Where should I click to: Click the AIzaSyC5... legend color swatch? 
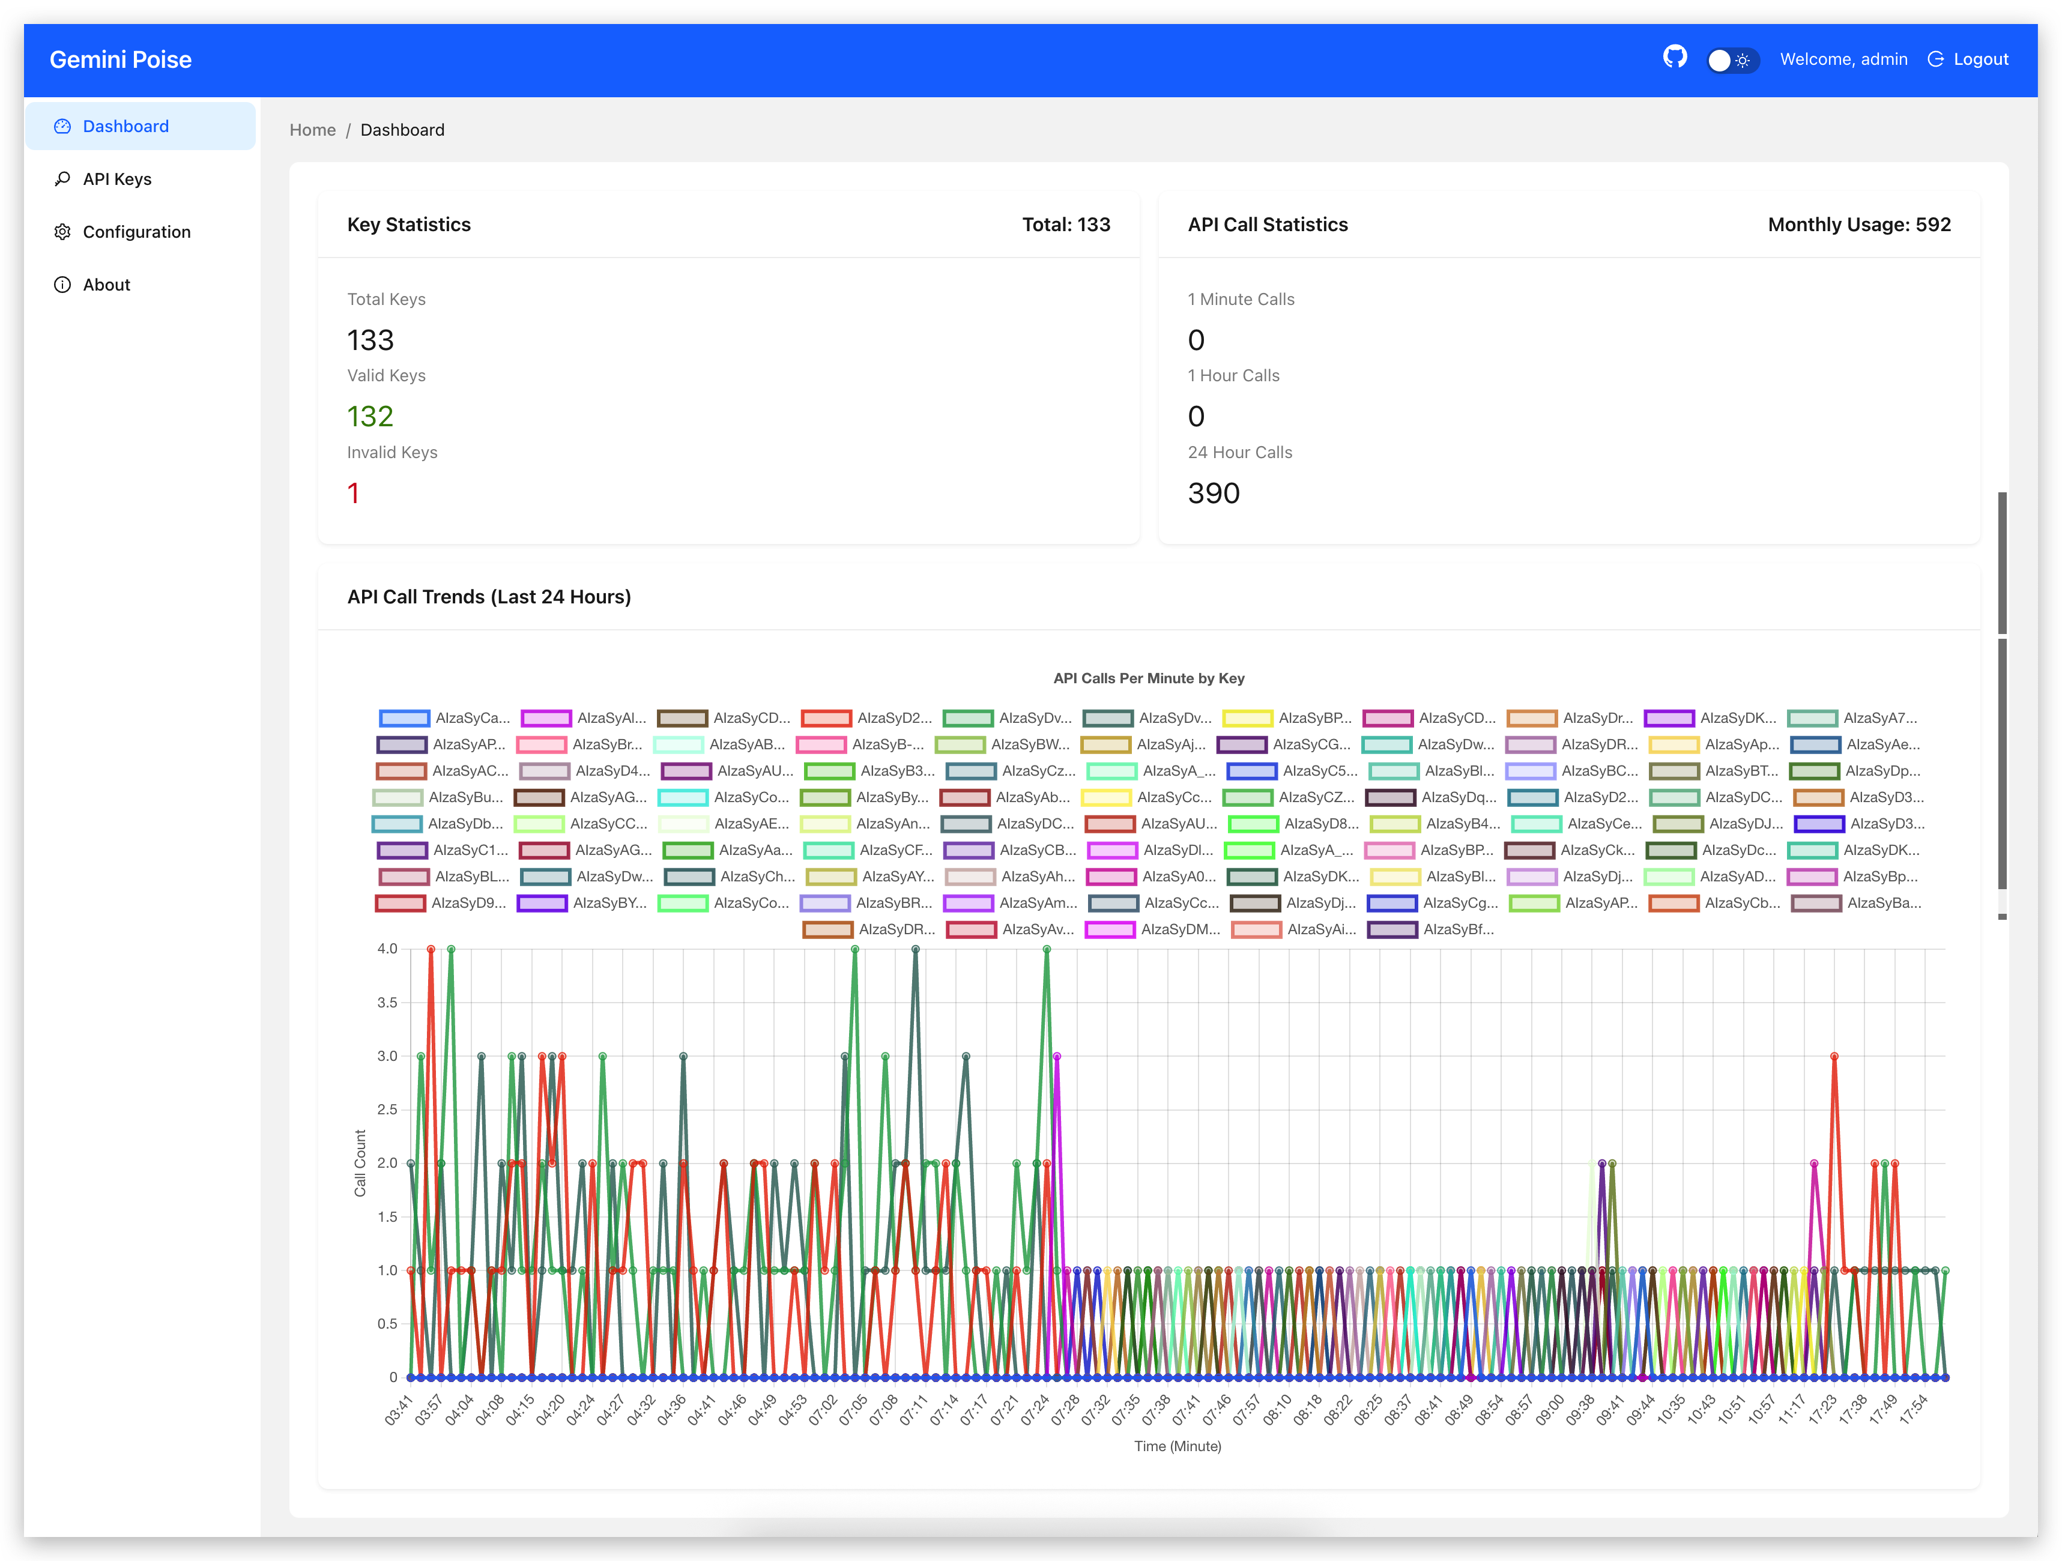tap(1251, 771)
